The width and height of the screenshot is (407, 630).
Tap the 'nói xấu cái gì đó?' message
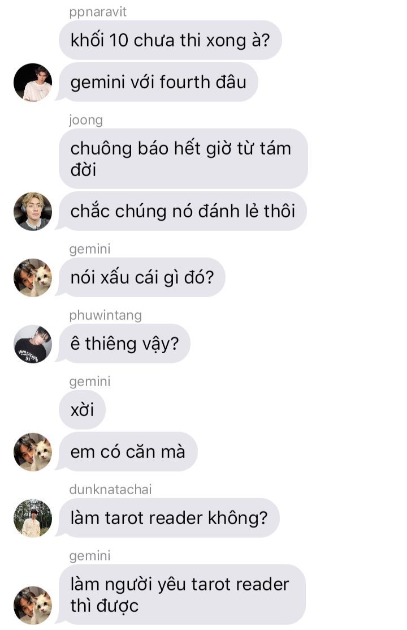pyautogui.click(x=142, y=277)
